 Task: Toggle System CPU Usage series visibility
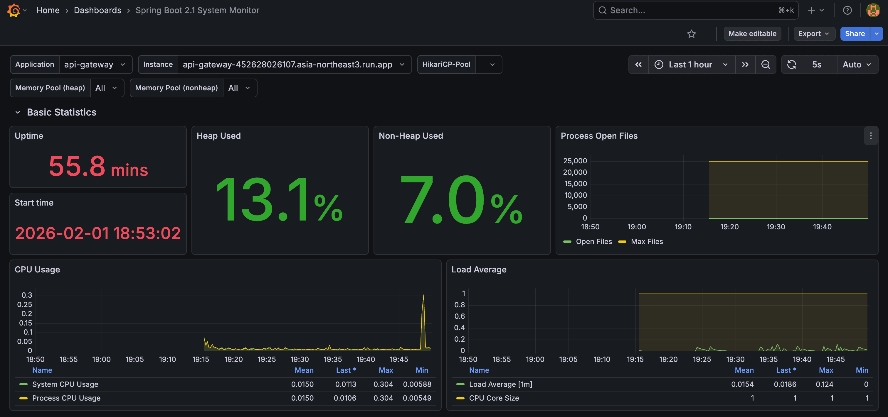[65, 384]
